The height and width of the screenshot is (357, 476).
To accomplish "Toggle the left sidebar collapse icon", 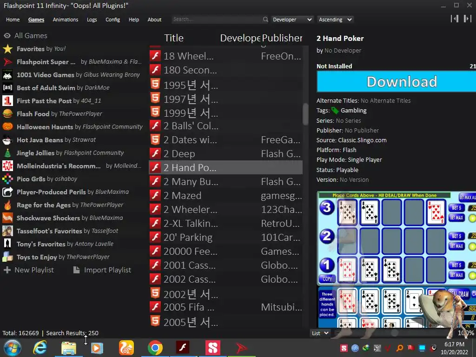I will pos(455,19).
